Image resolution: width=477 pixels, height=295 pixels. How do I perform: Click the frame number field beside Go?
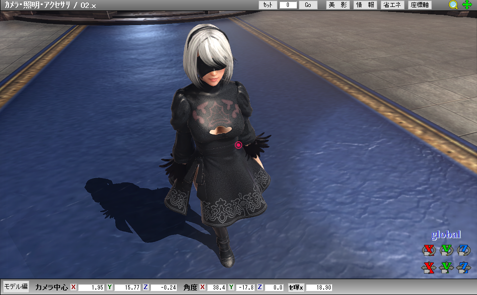[x=288, y=5]
